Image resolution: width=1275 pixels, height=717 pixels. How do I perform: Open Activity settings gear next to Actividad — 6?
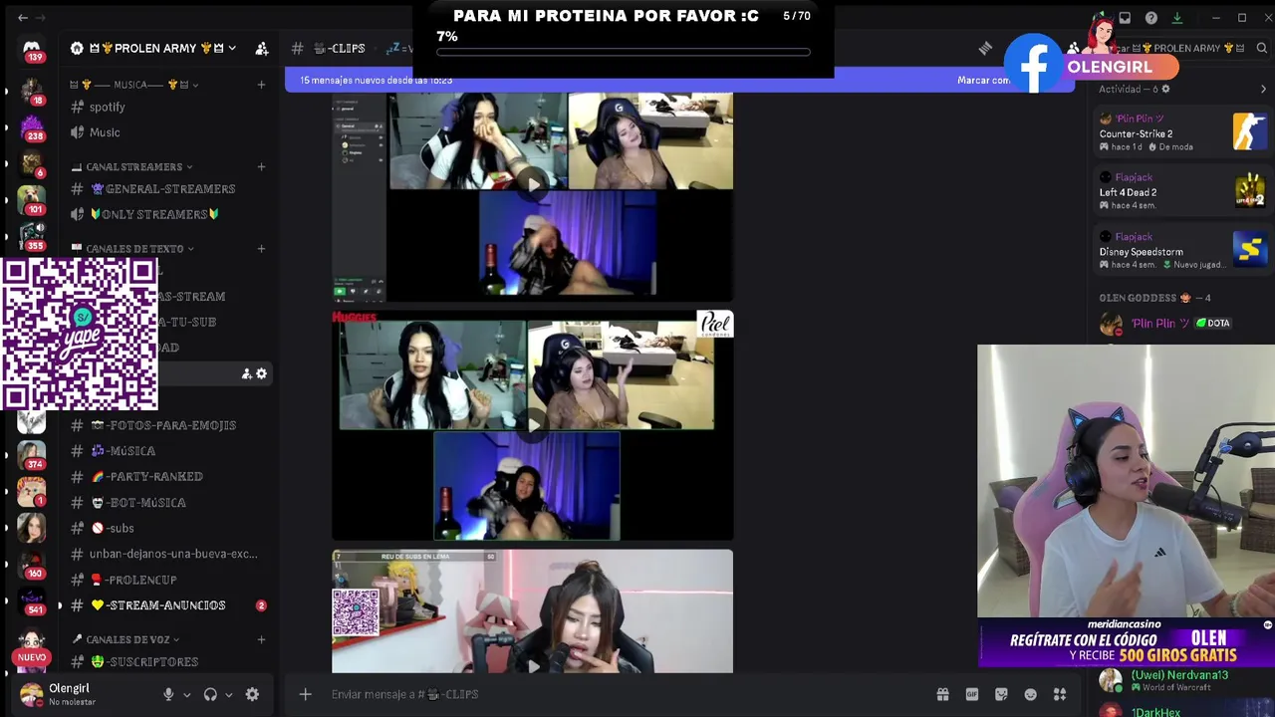[1165, 89]
